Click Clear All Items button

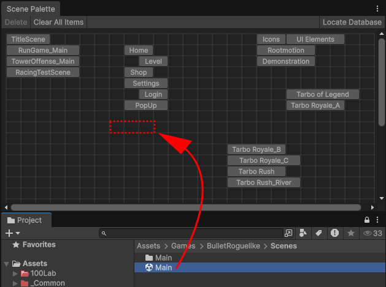tap(58, 22)
